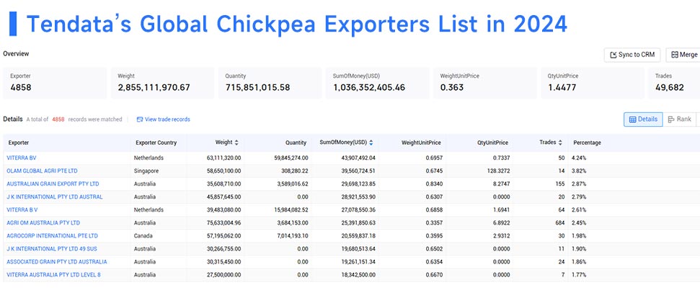Sort by the SumOfMoney(USD) column arrows

tap(371, 143)
